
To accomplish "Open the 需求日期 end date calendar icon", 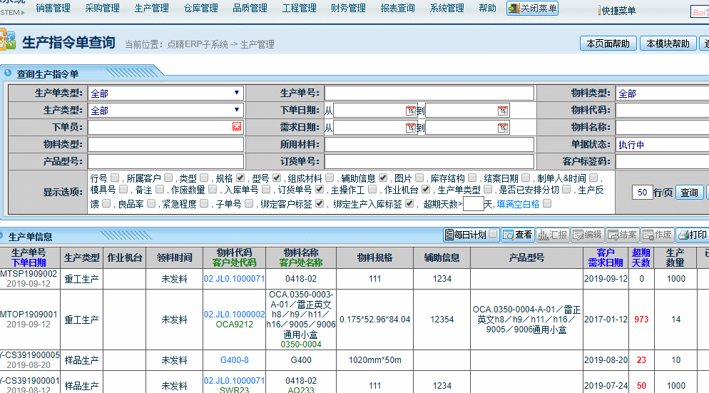I will pyautogui.click(x=503, y=128).
